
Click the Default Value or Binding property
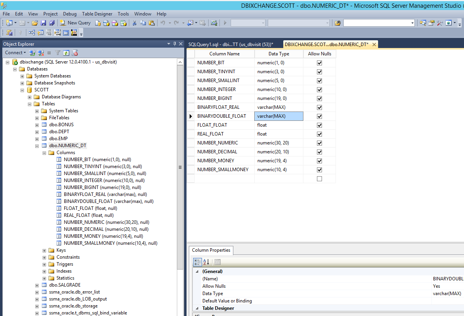point(227,301)
